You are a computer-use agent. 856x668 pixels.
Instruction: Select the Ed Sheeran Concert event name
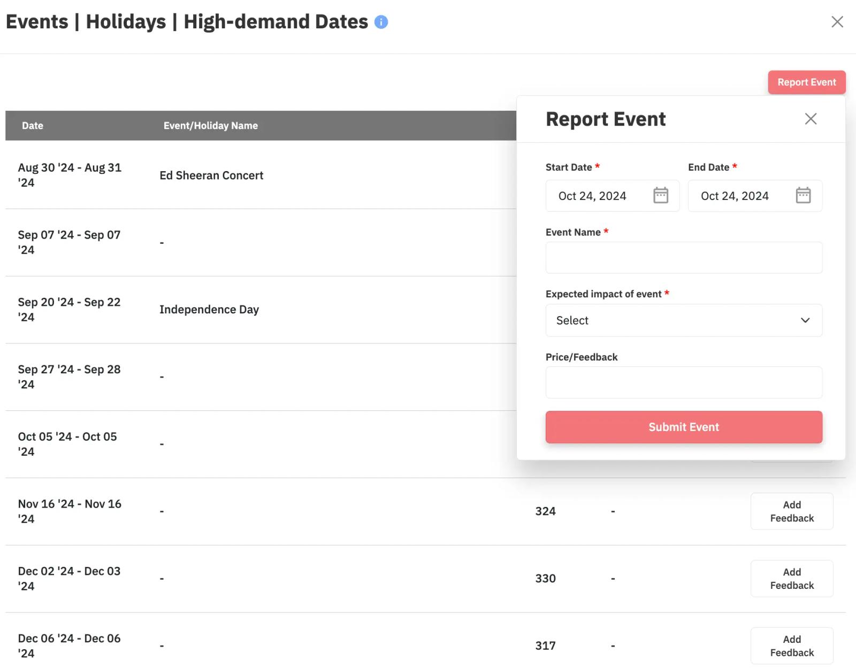tap(211, 175)
